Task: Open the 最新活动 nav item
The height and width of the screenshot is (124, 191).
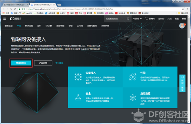Action: pyautogui.click(x=9, y=26)
